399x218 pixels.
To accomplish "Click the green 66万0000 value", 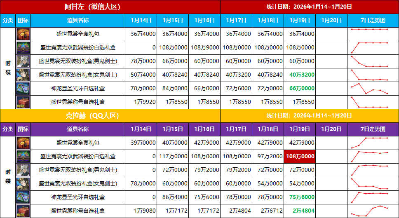I will (x=302, y=89).
